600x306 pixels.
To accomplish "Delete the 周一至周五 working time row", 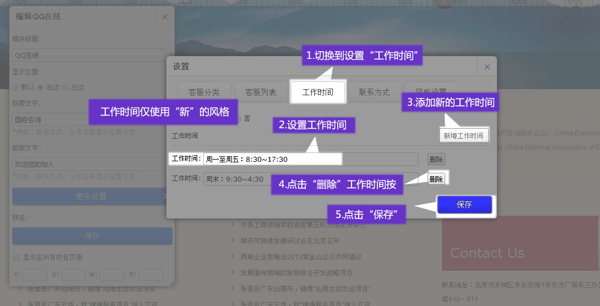I will [x=436, y=159].
